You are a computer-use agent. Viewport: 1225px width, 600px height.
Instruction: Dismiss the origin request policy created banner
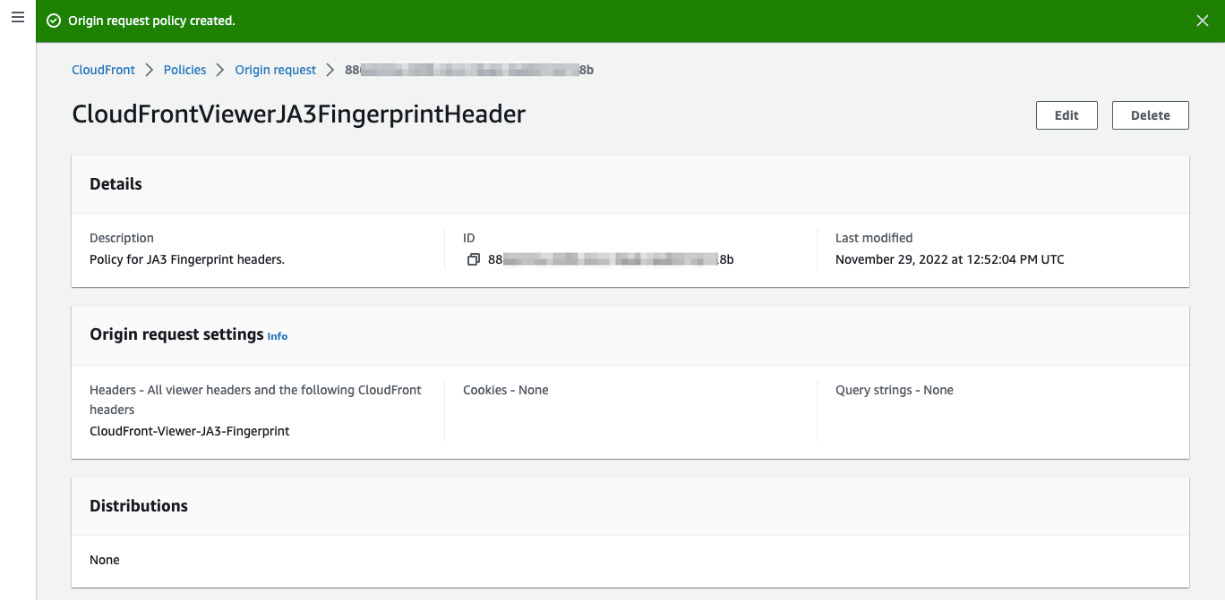pos(1203,19)
